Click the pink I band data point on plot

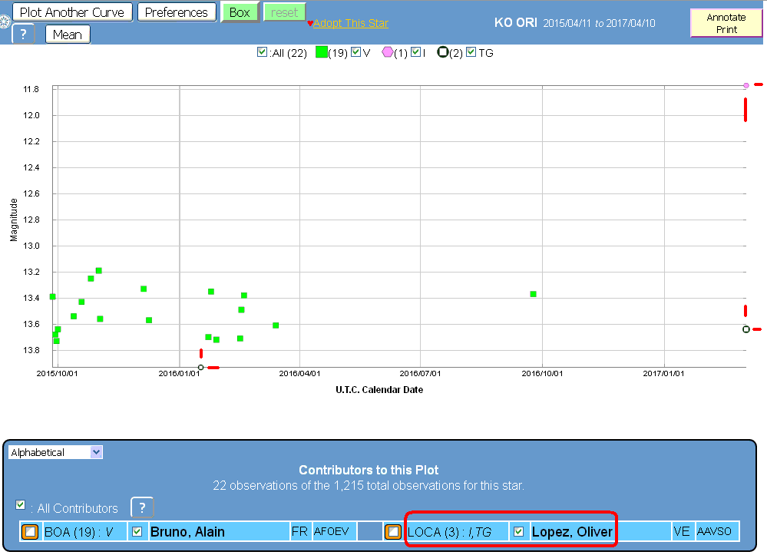tap(746, 85)
